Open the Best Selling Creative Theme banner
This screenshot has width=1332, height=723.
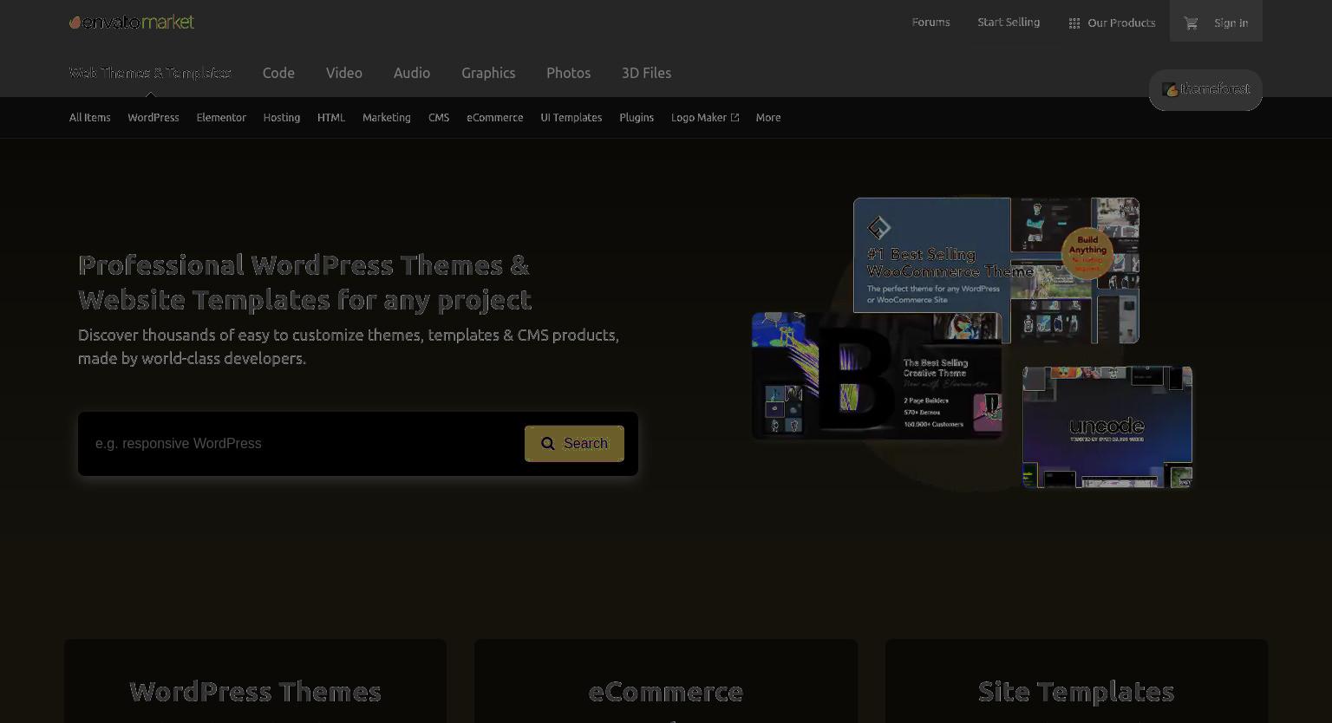click(x=877, y=375)
